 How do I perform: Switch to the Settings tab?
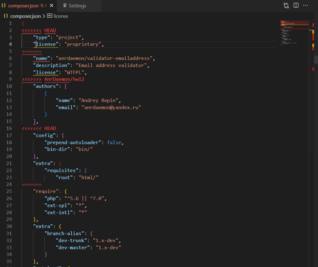point(77,6)
